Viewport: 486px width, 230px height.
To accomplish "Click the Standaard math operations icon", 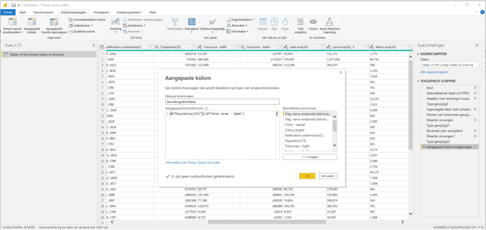I will coord(192,22).
